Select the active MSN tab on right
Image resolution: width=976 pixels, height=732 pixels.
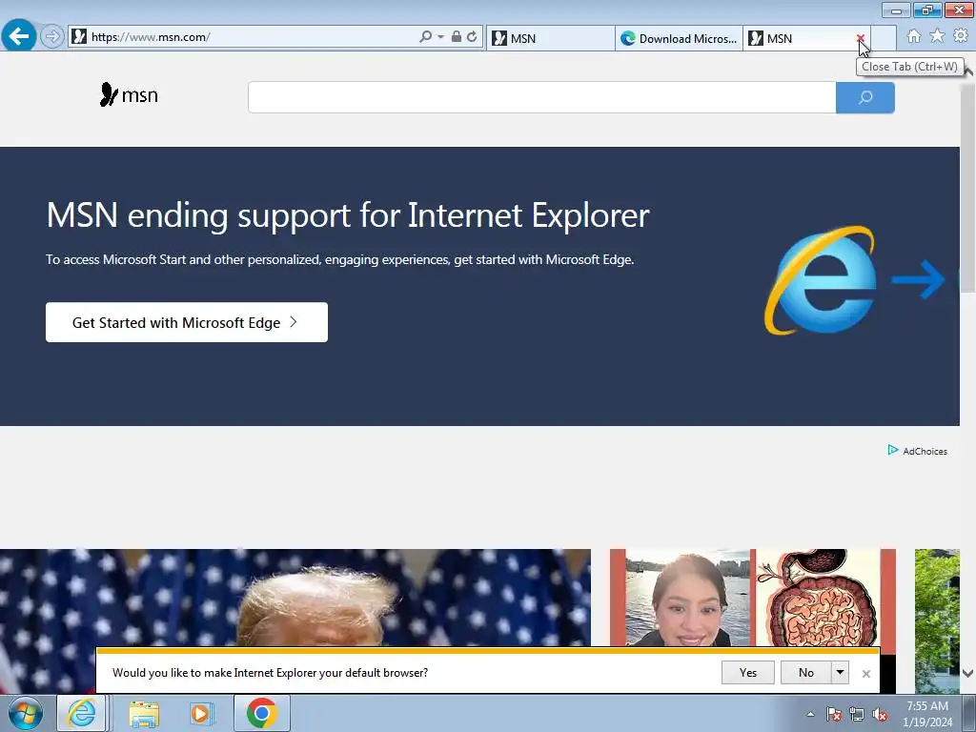click(x=800, y=38)
